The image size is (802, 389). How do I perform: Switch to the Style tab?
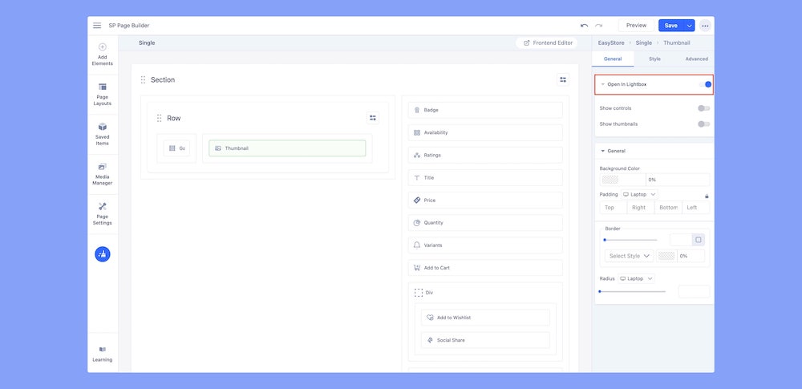click(x=654, y=59)
